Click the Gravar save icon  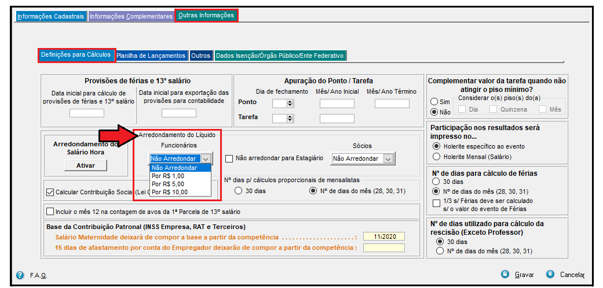(x=505, y=274)
